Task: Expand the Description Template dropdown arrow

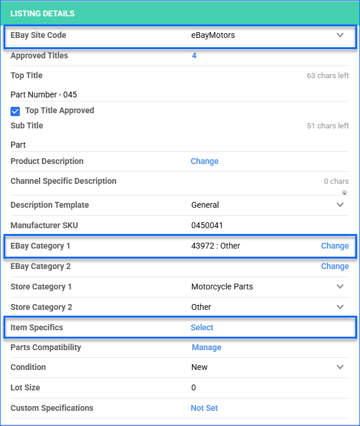Action: click(x=340, y=205)
